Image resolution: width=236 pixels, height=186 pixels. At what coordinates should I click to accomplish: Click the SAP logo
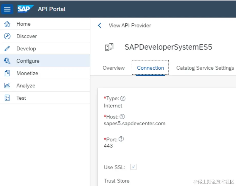coord(25,9)
